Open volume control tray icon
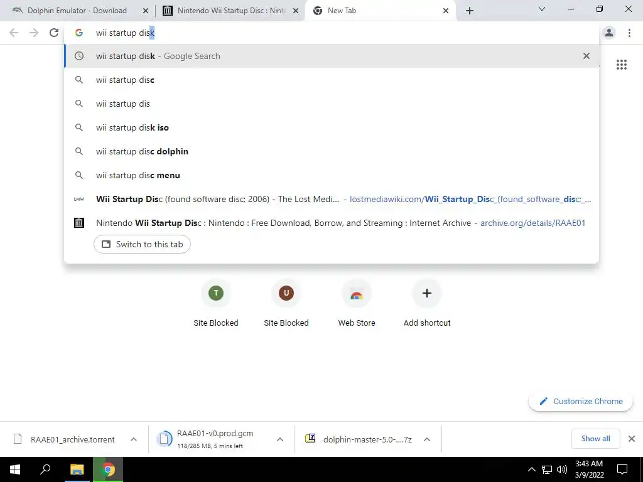The height and width of the screenshot is (482, 643). point(562,469)
